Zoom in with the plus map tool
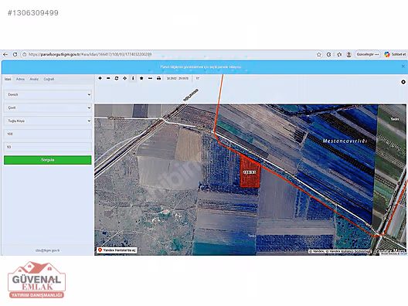 tap(100, 78)
